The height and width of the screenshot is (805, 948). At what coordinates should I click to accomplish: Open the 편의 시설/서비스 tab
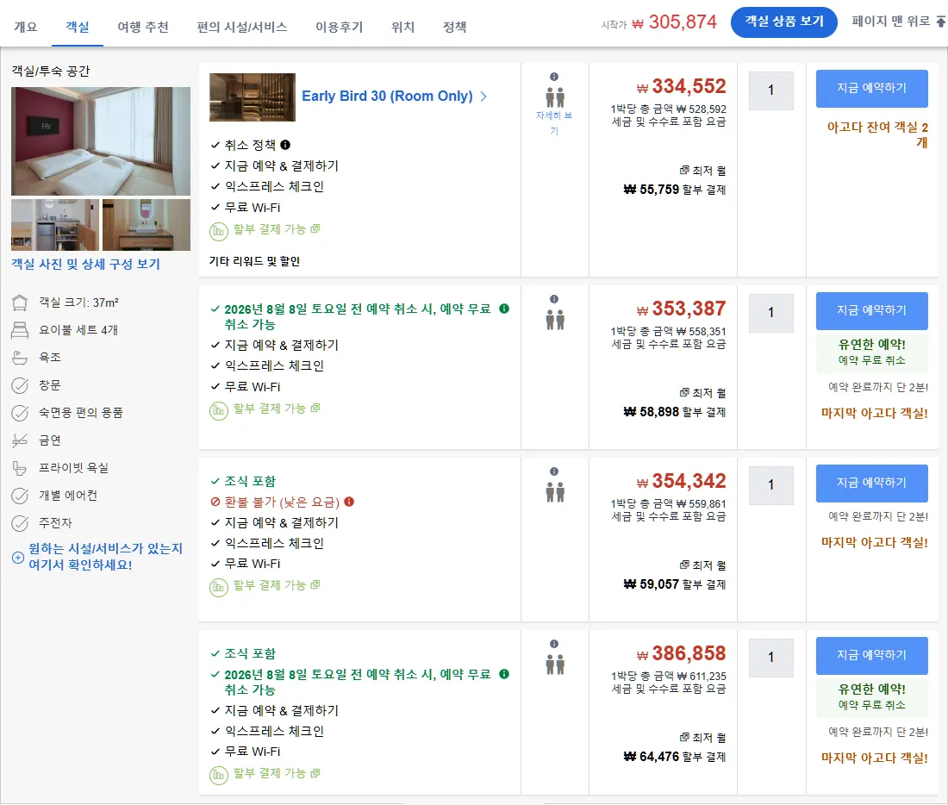(242, 28)
